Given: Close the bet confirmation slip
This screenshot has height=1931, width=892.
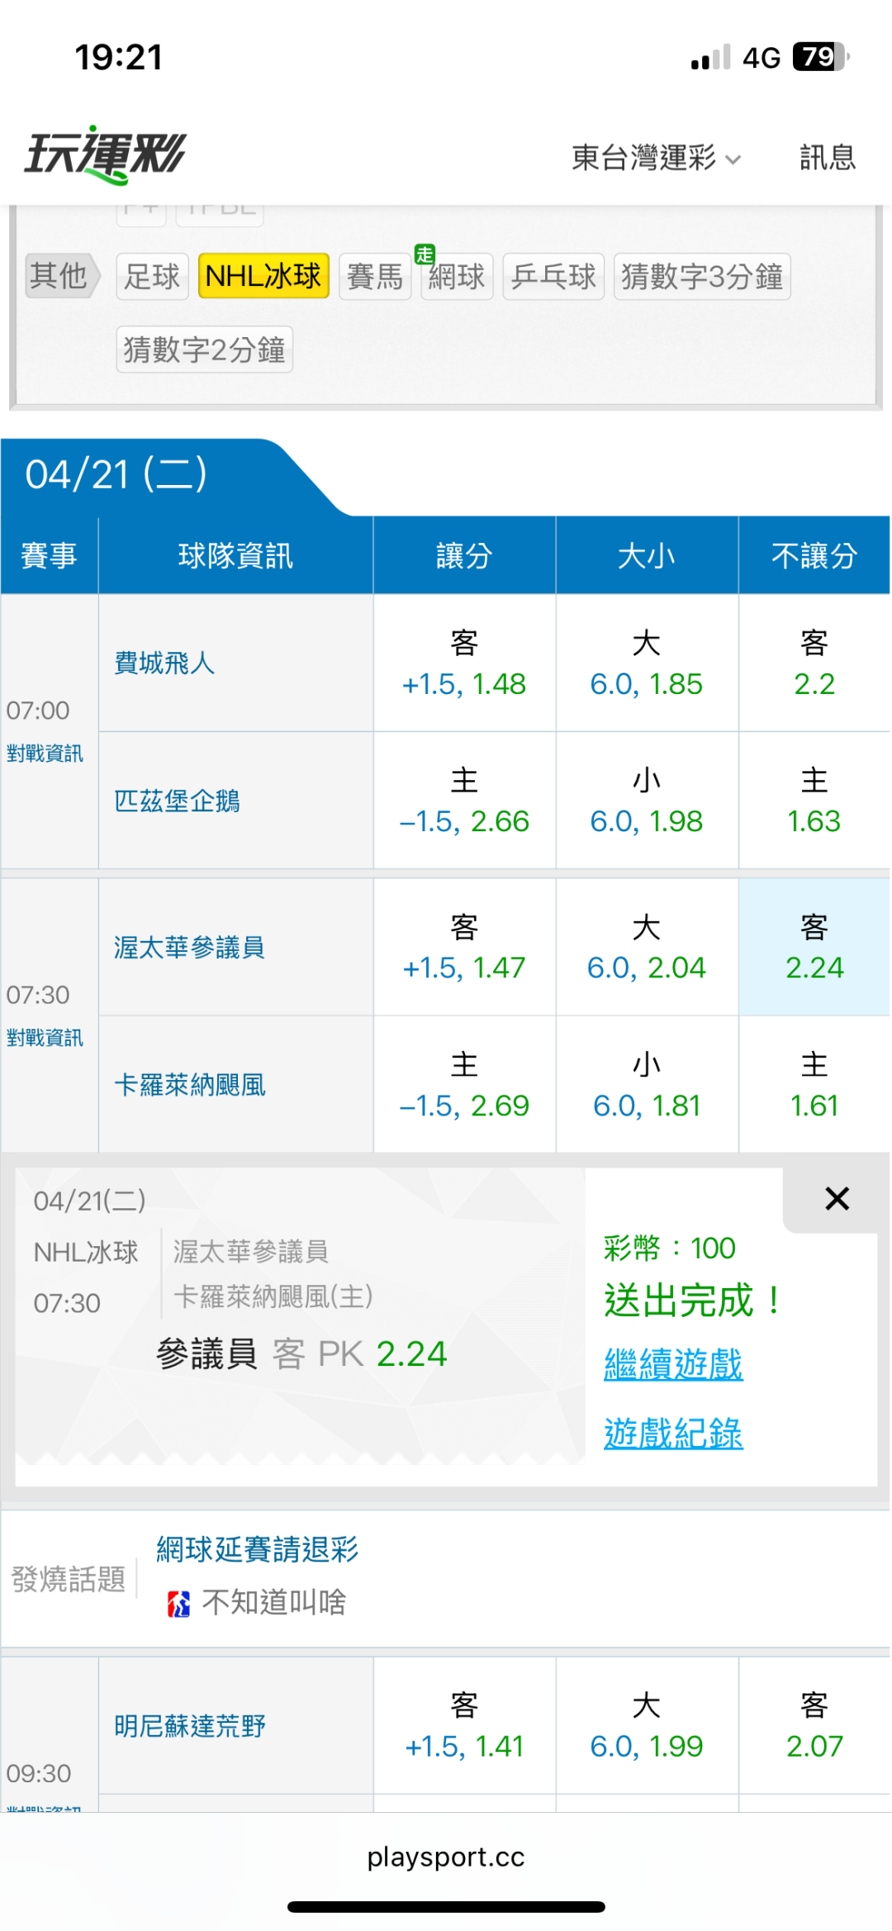Looking at the screenshot, I should pos(837,1198).
